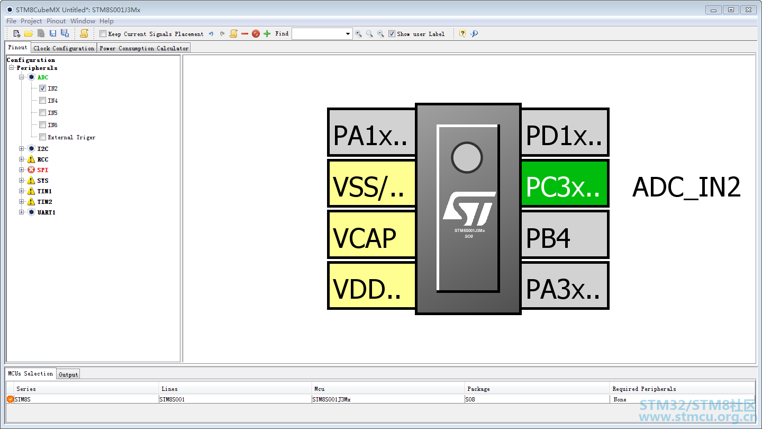Image resolution: width=762 pixels, height=429 pixels.
Task: Uncheck the ADC IN2 checkbox
Action: pyautogui.click(x=42, y=88)
